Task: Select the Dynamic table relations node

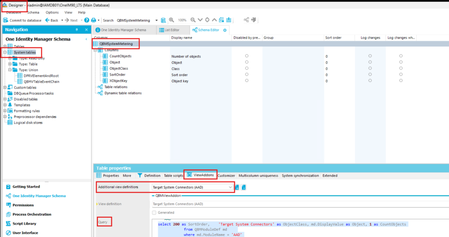Action: click(x=123, y=93)
